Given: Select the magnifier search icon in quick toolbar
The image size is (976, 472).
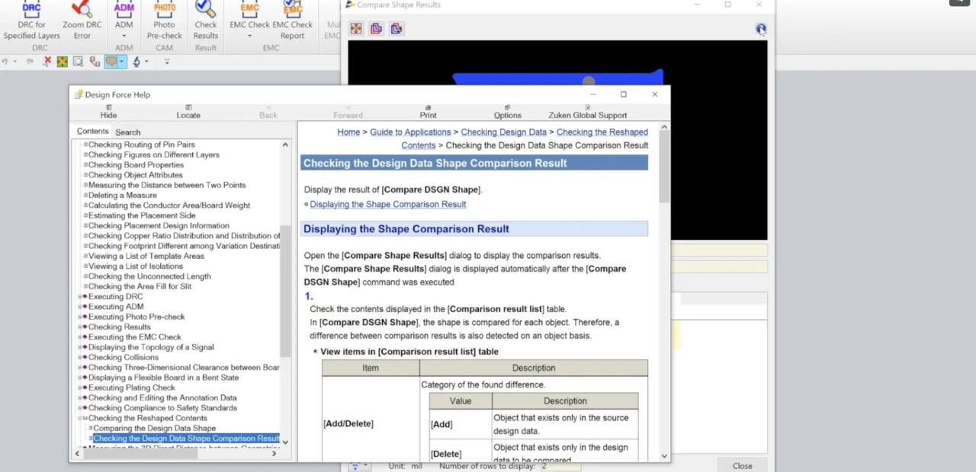Looking at the screenshot, I should click(x=78, y=62).
